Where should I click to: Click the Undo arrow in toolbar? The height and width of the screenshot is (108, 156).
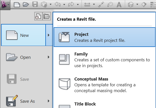[x=58, y=5]
